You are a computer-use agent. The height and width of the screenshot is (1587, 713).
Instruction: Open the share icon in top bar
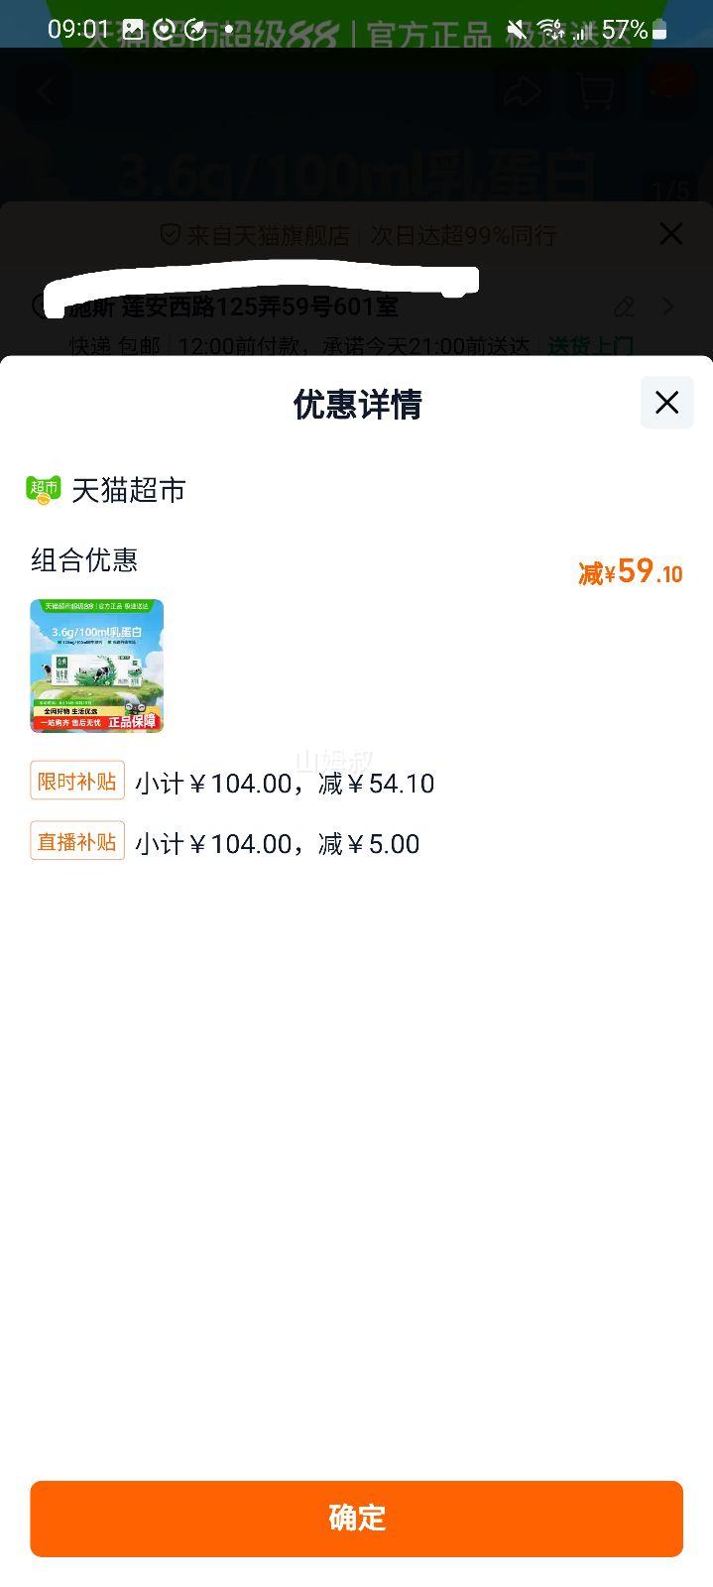pyautogui.click(x=523, y=92)
